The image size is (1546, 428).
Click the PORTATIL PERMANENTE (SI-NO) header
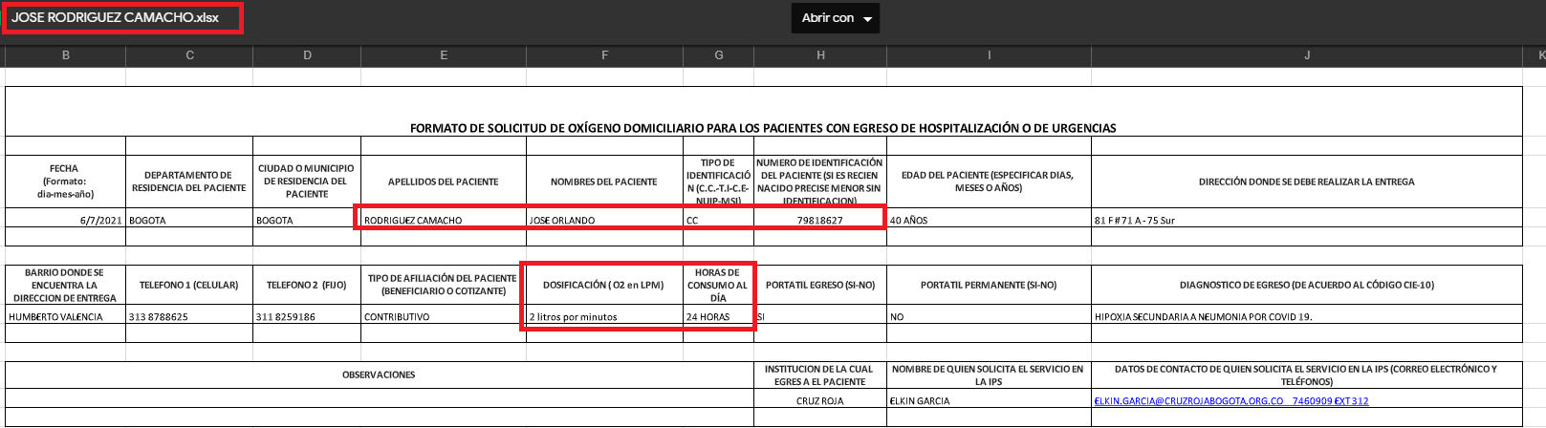pos(989,285)
